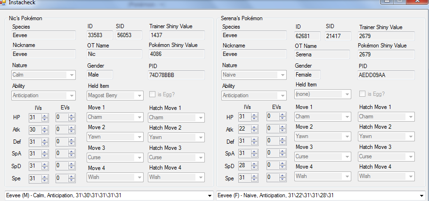Adjust Nic's Atk IV stepper arrows
Screen dimensions: 429x201
click(45, 130)
